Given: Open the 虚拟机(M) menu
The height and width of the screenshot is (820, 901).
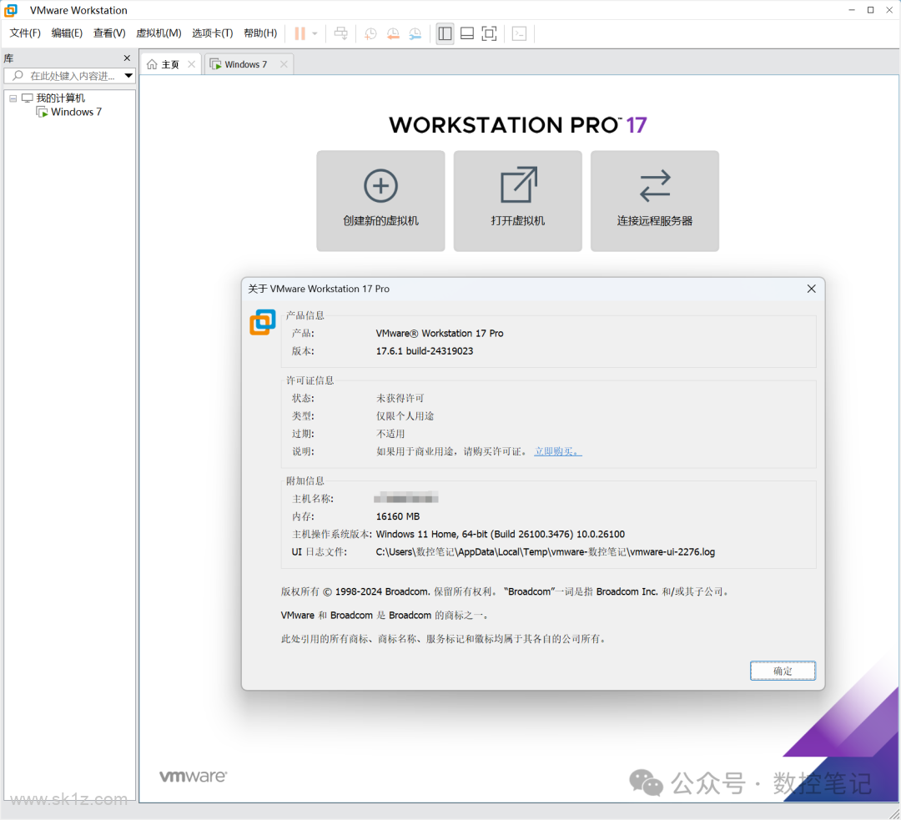Looking at the screenshot, I should 159,33.
